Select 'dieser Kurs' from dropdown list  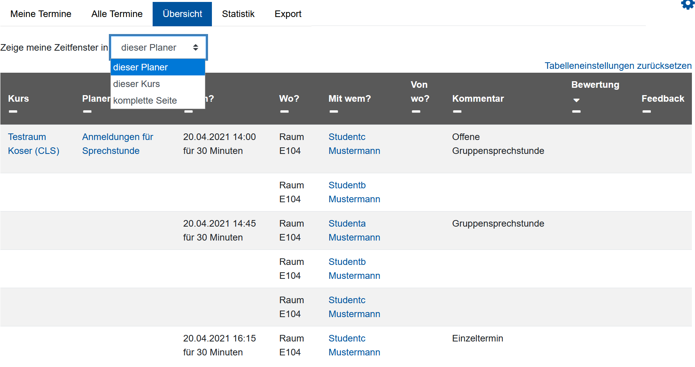pos(136,84)
